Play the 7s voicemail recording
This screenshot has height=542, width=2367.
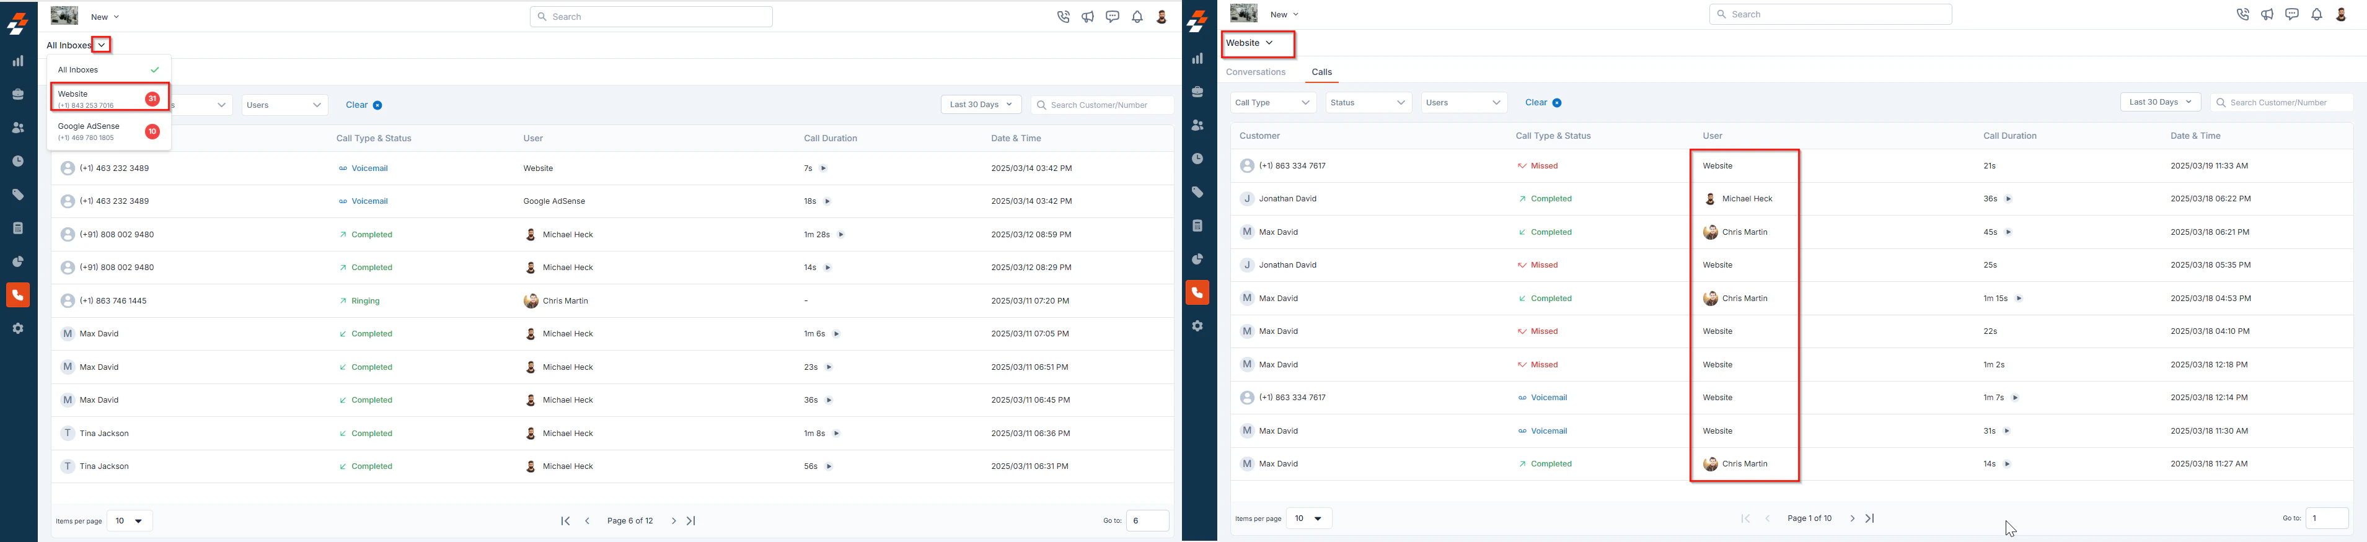(823, 168)
